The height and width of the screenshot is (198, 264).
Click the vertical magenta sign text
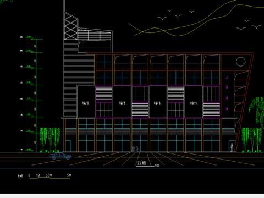(227, 93)
